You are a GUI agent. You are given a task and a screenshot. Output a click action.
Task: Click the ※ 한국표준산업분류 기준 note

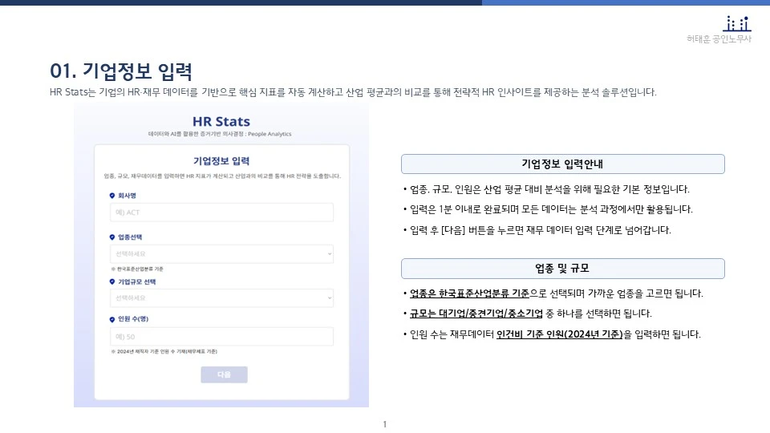tap(137, 269)
